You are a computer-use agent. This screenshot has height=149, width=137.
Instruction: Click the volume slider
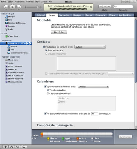tap(32, 7)
